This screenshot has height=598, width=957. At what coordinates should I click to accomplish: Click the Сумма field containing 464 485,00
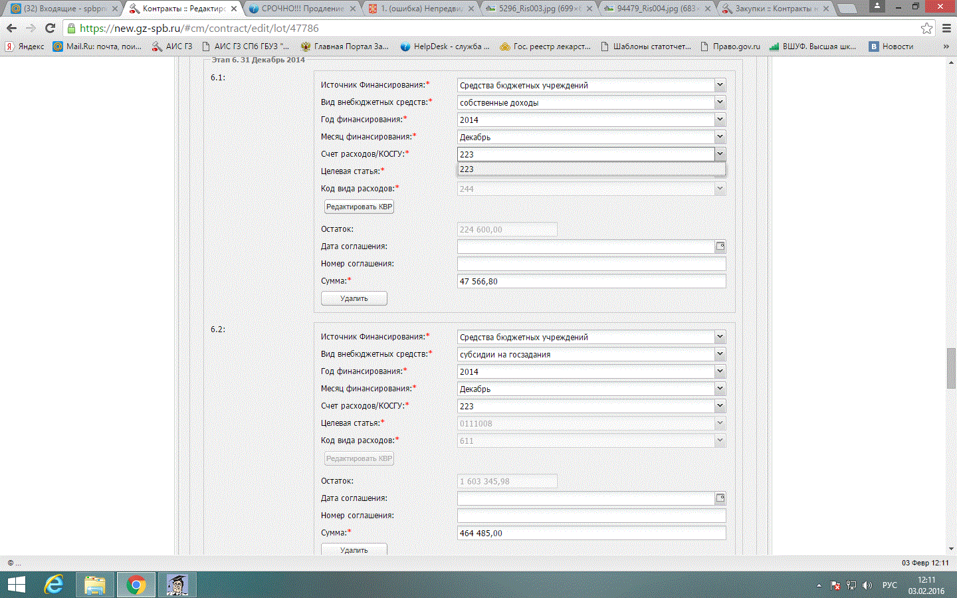click(591, 533)
